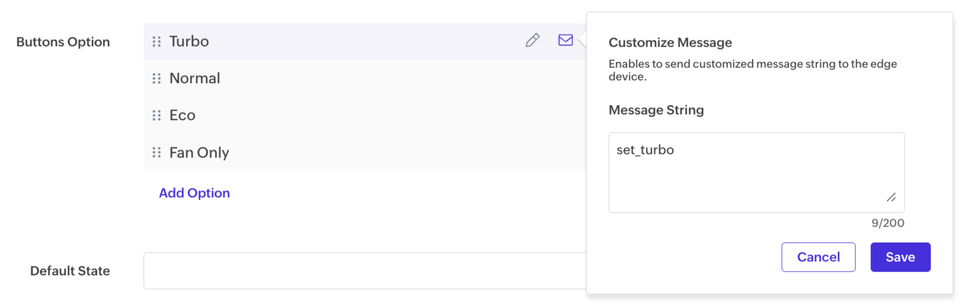Click the Buttons Option label

[63, 42]
